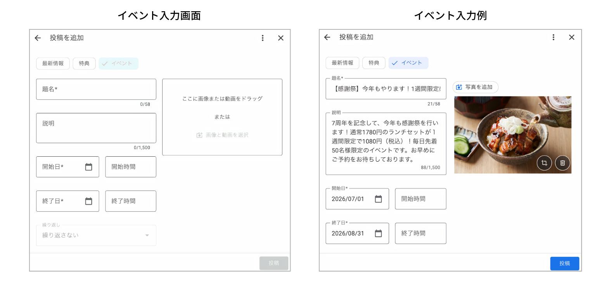
Task: Click 終了時間 field in right example screen
Action: pos(421,233)
